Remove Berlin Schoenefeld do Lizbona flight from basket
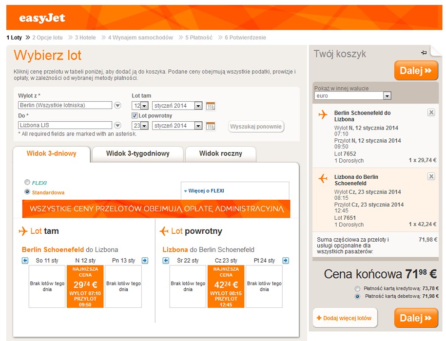This screenshot has height=341, width=446. click(x=431, y=113)
